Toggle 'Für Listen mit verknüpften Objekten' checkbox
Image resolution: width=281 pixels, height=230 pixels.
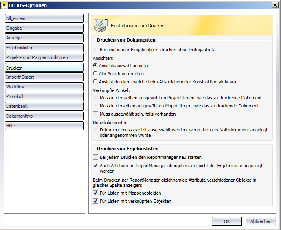coord(96,201)
